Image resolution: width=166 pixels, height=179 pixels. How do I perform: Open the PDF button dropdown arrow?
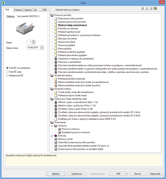(126, 174)
